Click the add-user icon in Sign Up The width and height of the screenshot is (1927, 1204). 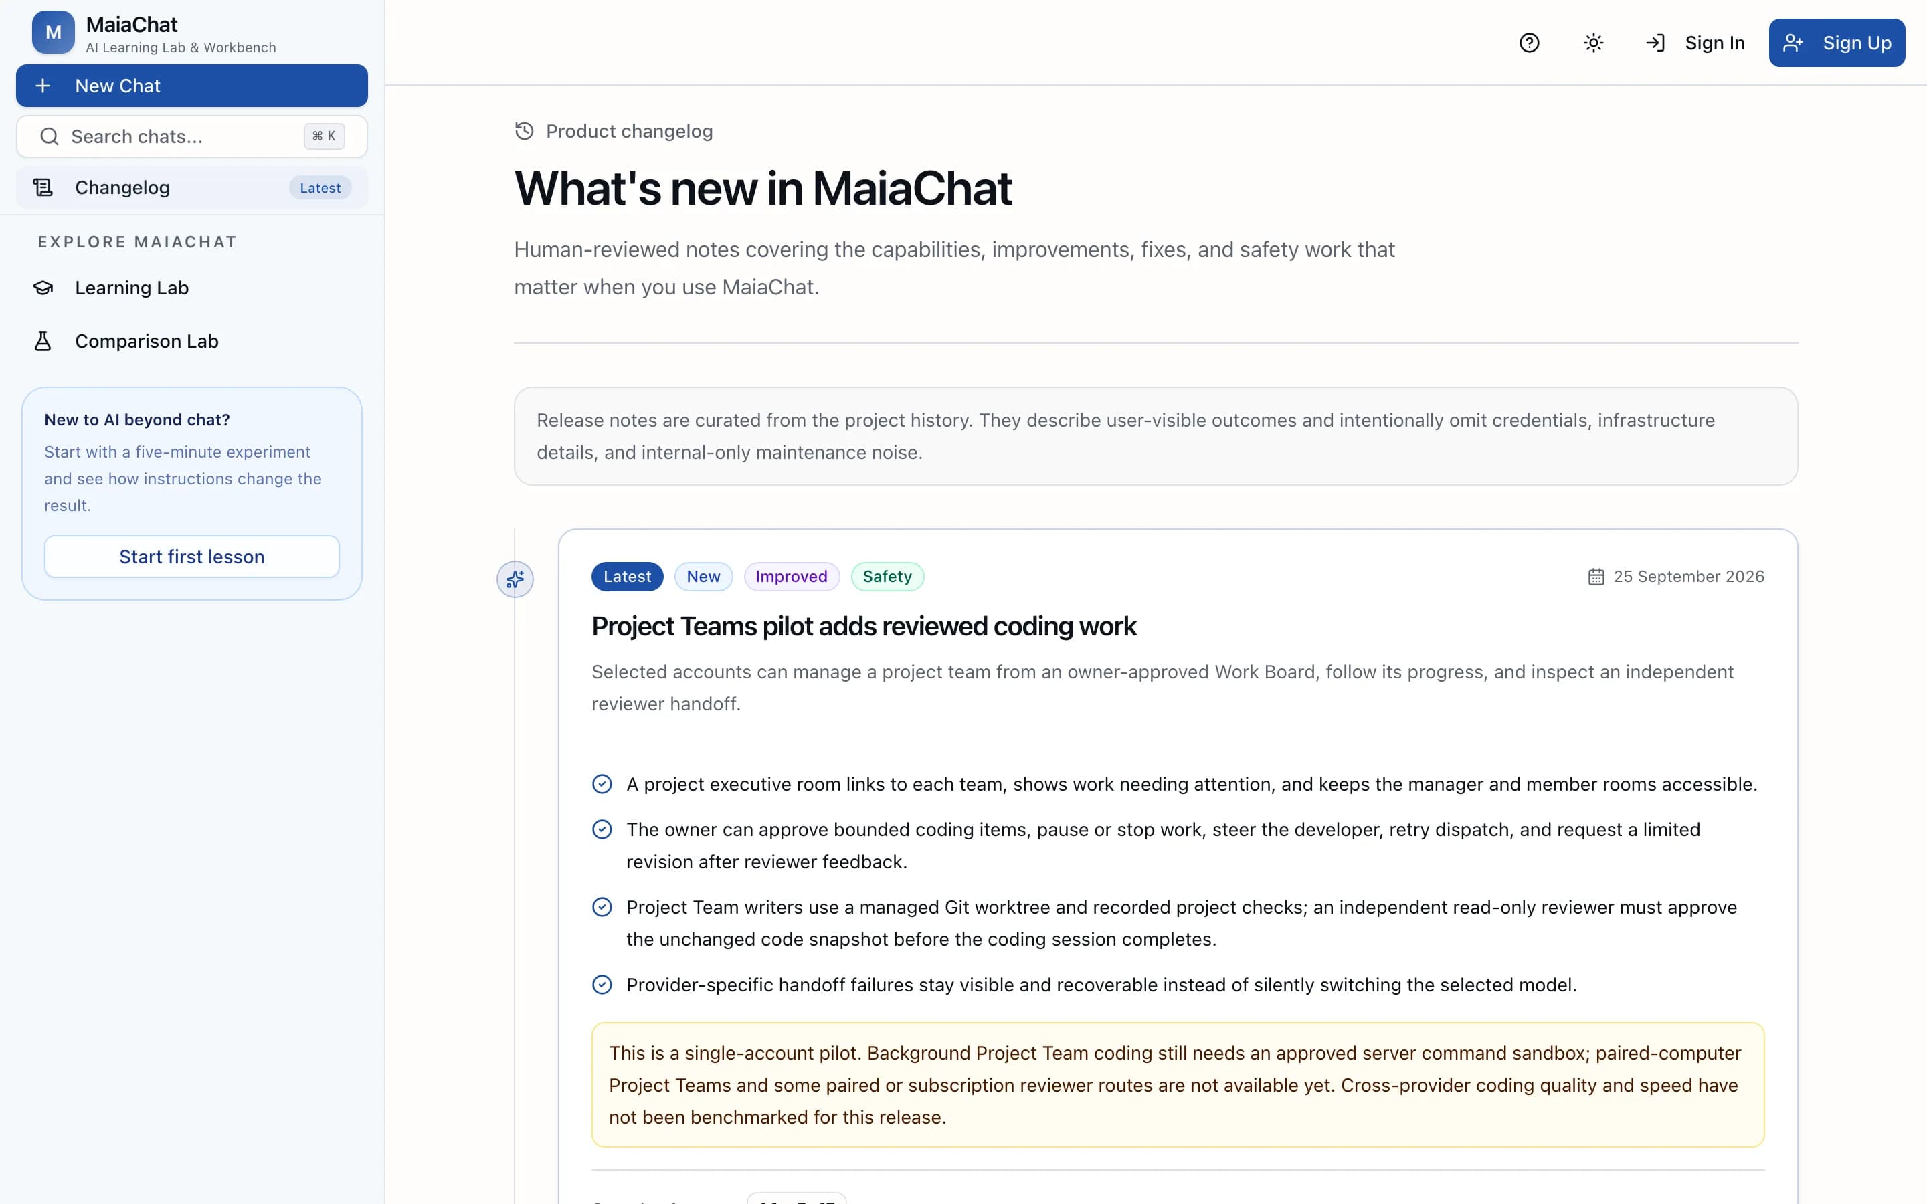click(1793, 43)
